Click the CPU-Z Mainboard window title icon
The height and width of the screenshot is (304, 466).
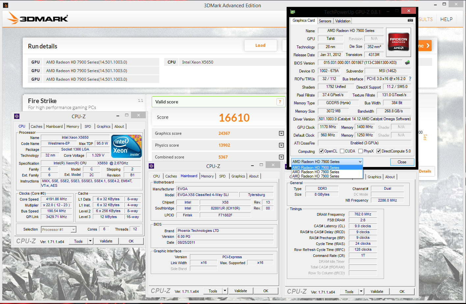click(x=151, y=166)
